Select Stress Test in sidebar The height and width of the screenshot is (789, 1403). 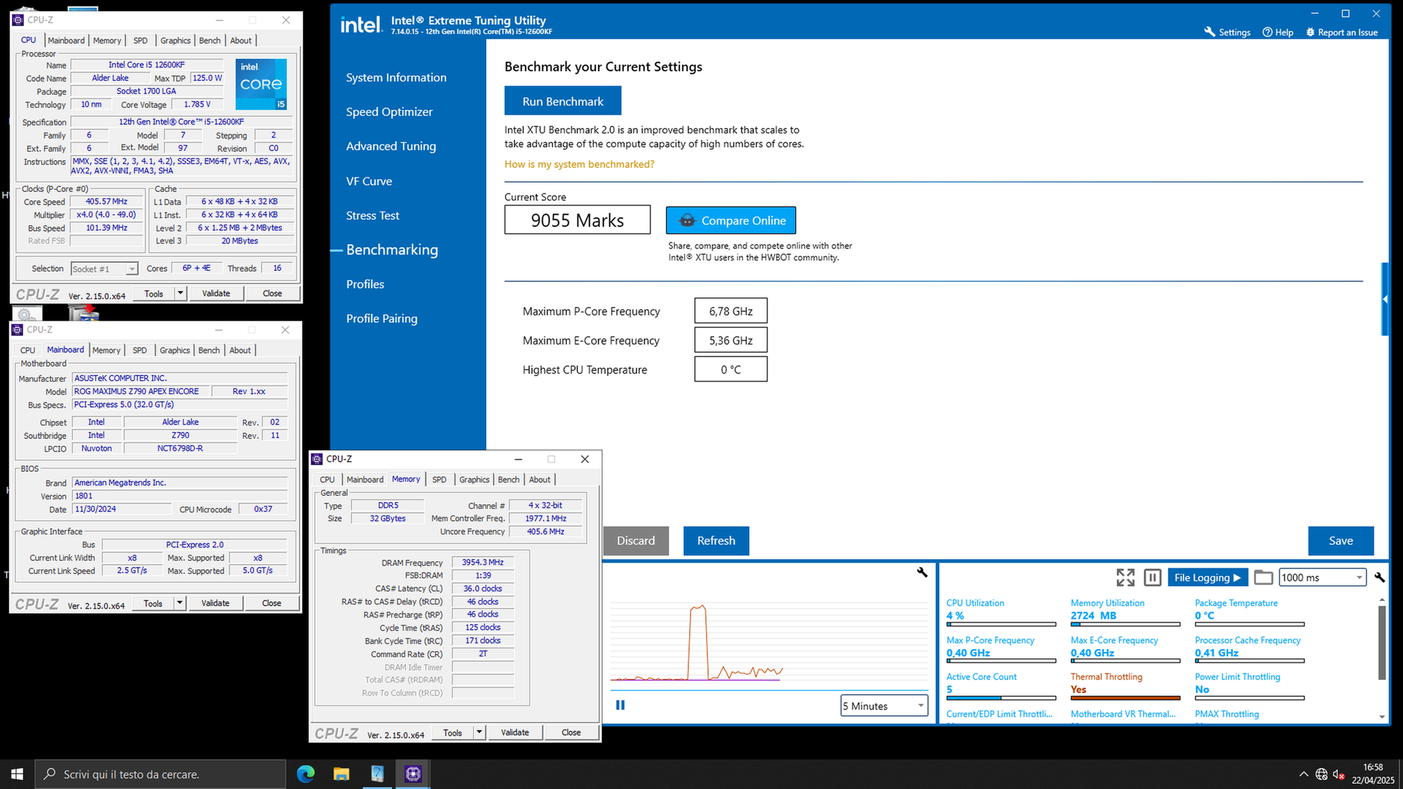[x=373, y=216]
